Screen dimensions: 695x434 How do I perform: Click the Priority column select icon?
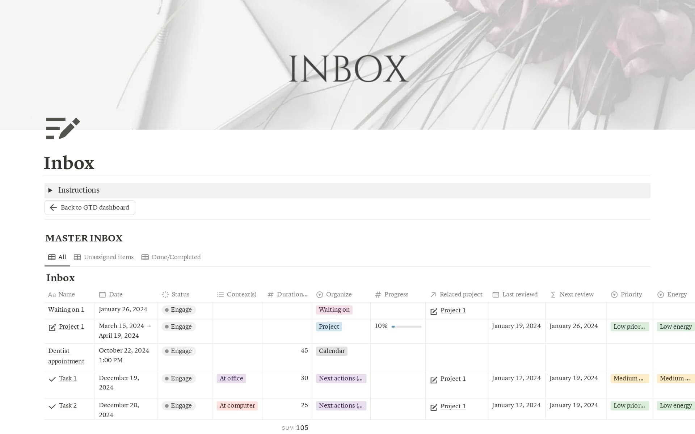614,295
